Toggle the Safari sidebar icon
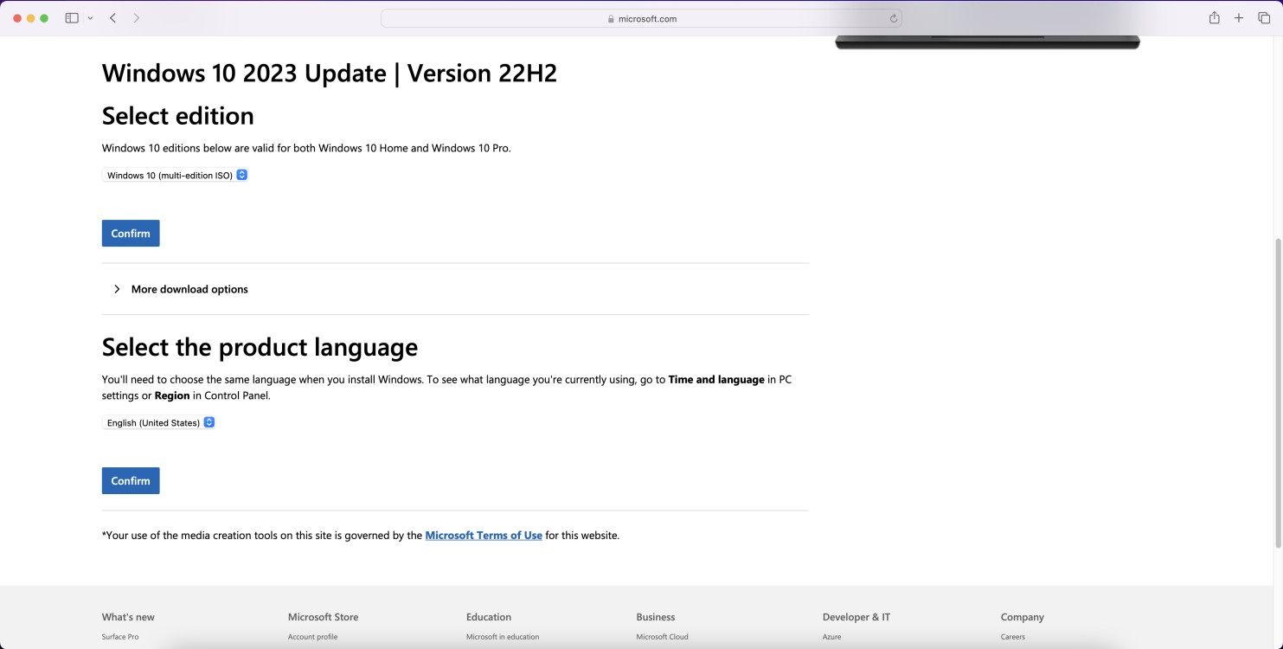 pos(72,18)
